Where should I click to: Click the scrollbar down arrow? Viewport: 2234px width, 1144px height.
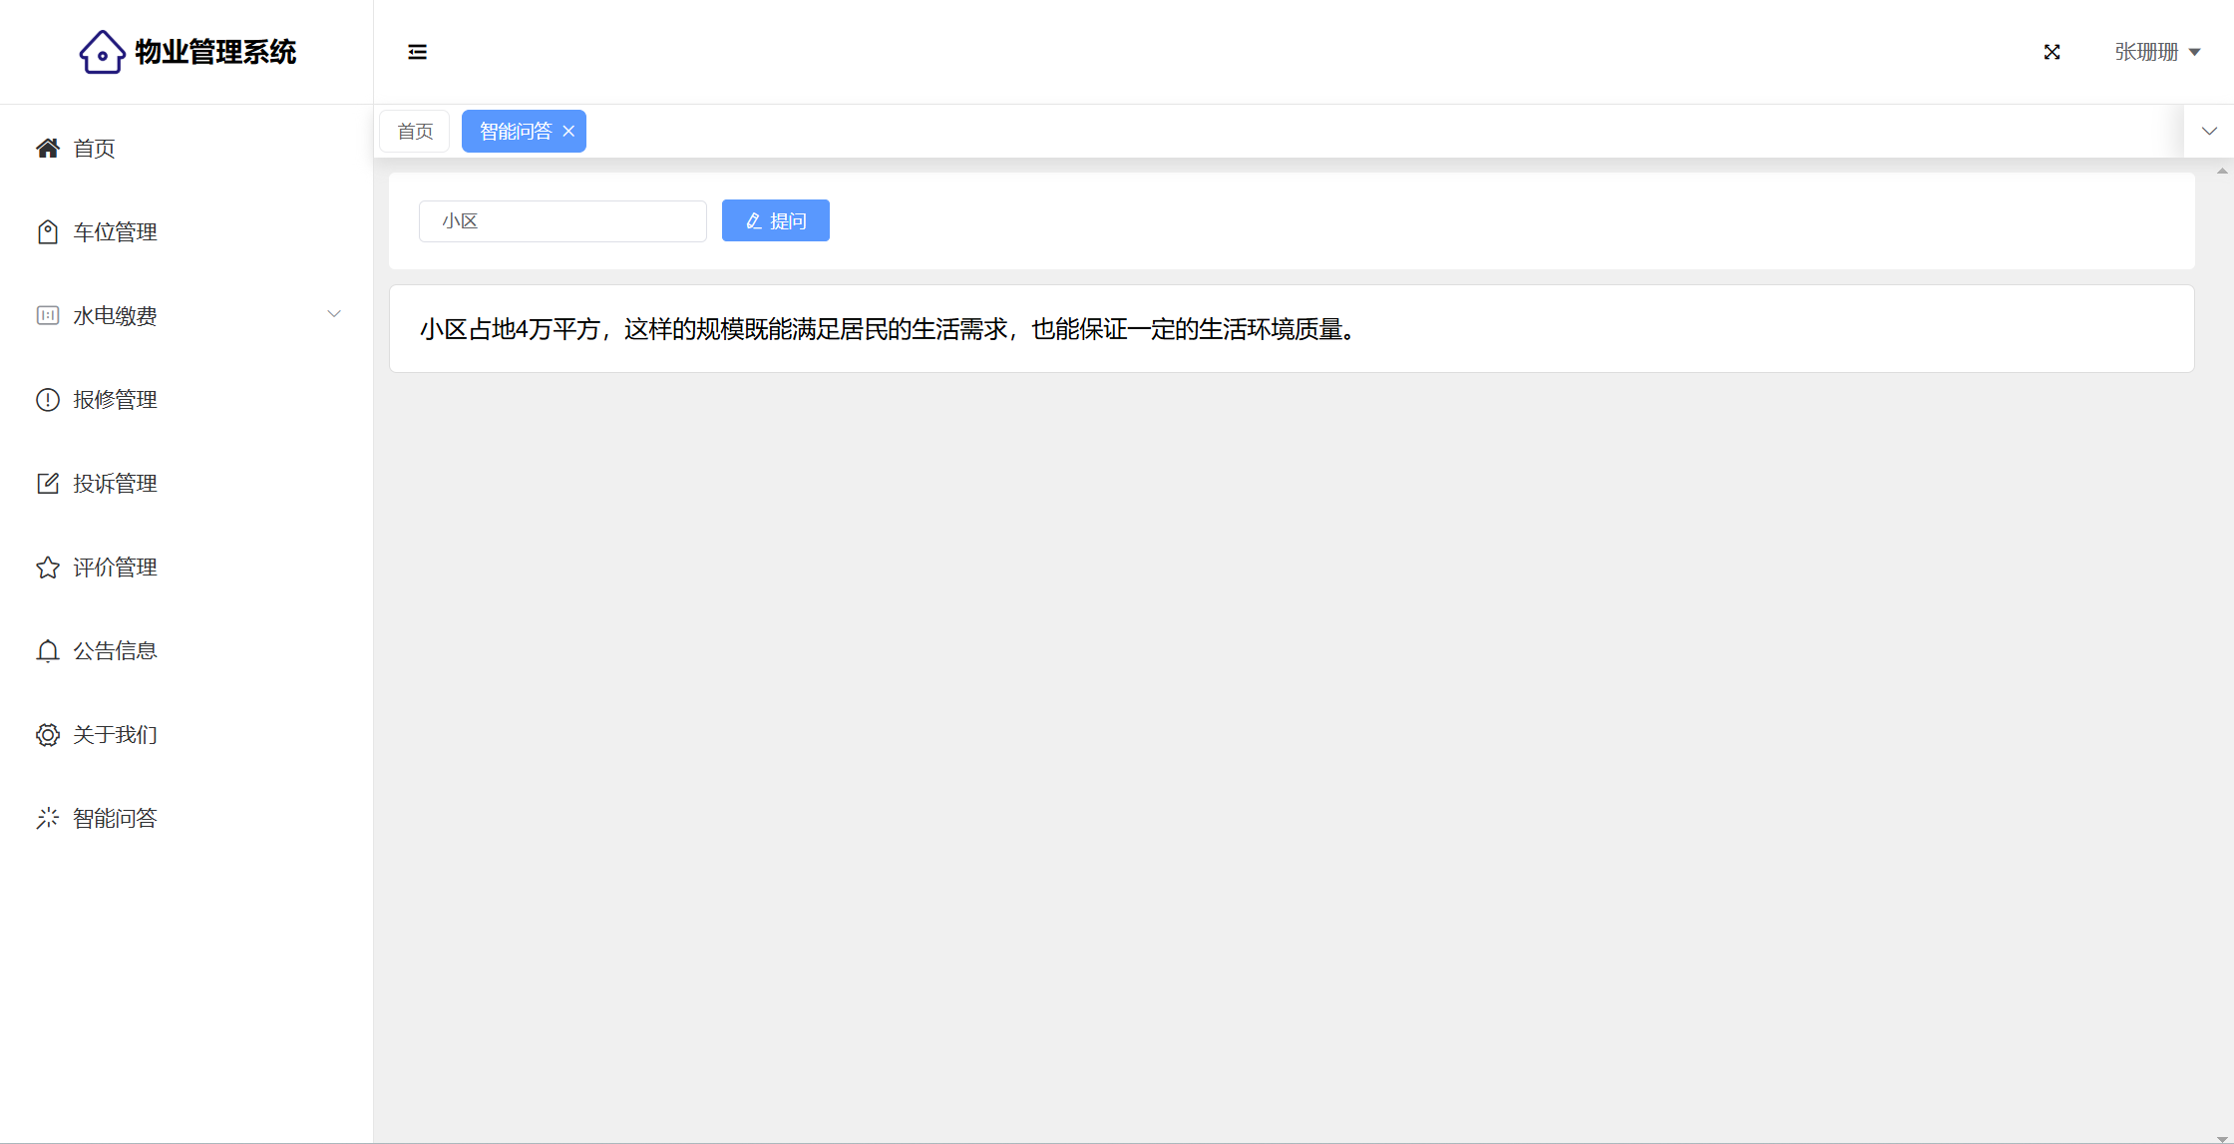tap(2221, 1137)
